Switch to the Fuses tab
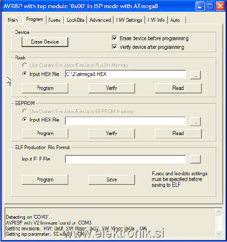 click(x=54, y=20)
